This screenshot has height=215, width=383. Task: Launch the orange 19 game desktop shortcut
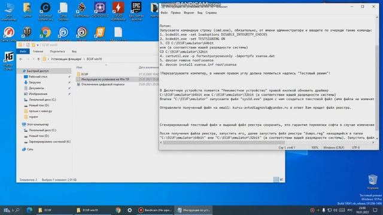coord(100,33)
